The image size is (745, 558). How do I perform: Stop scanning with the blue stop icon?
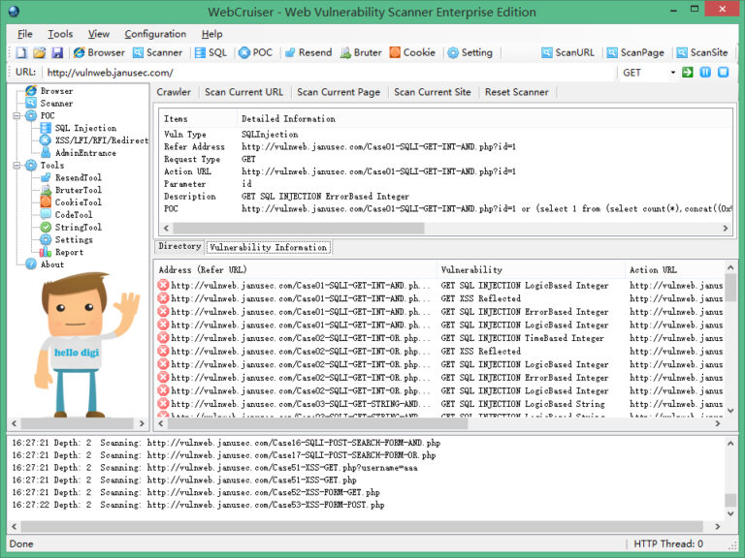[723, 72]
